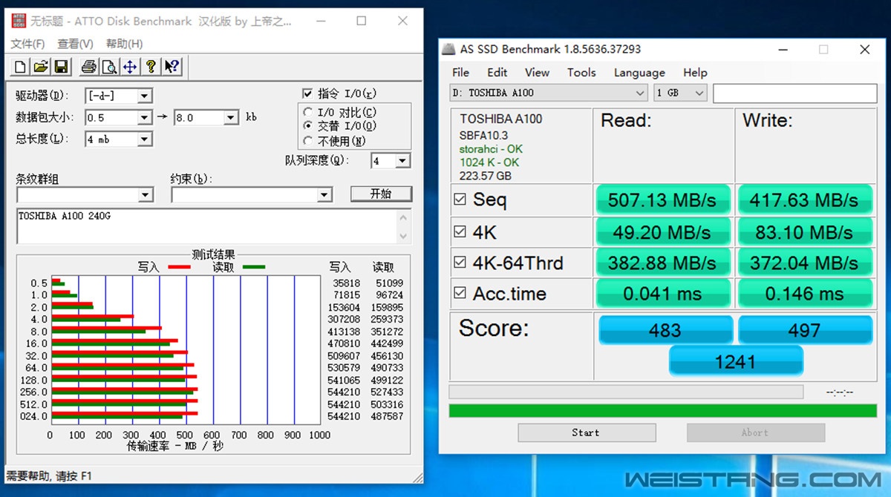Expand the 队列深度 queue depth dropdown
The width and height of the screenshot is (891, 497).
pos(402,161)
